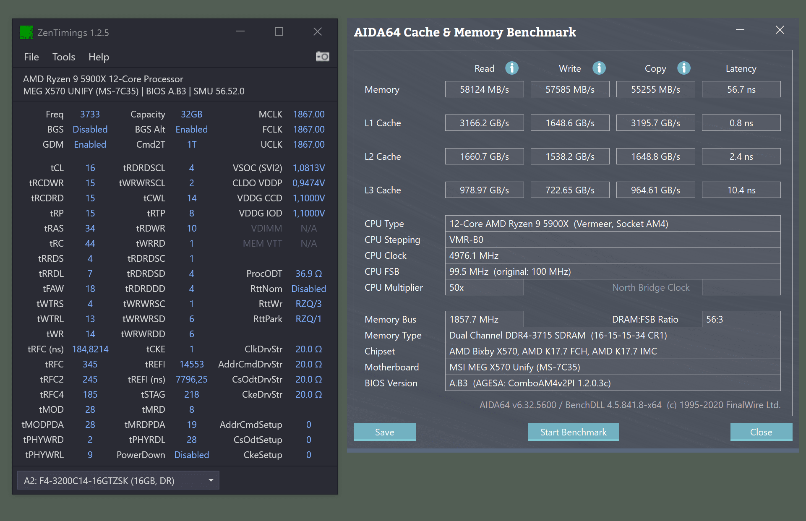806x521 pixels.
Task: Show info for Copy column
Action: click(683, 68)
